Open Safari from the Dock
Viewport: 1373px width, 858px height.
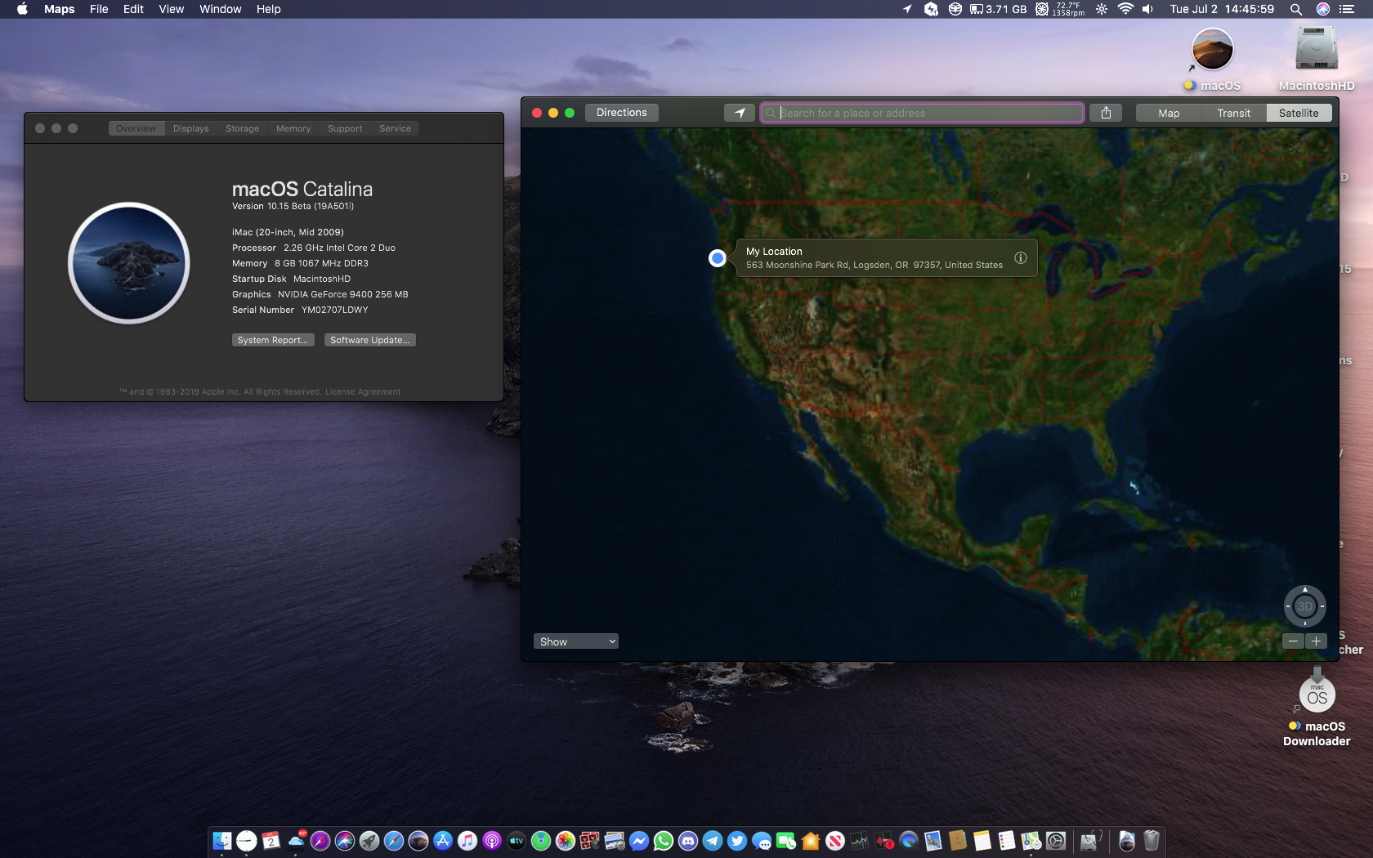click(394, 840)
